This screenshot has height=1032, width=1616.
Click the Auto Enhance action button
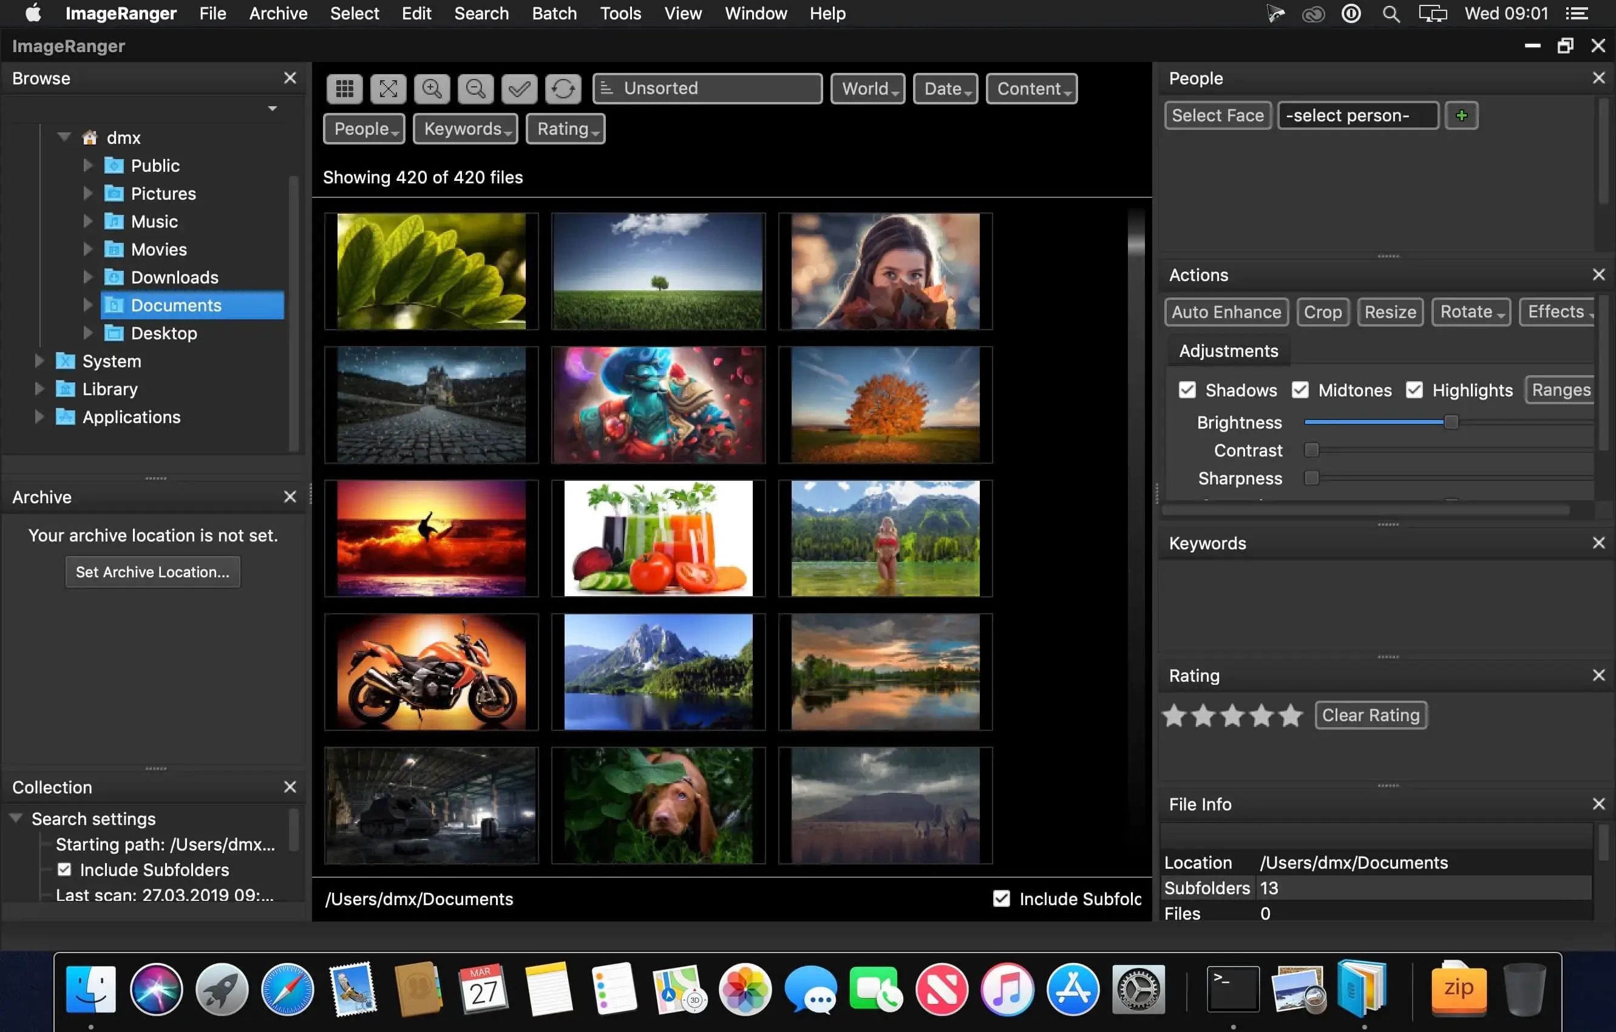pos(1226,312)
